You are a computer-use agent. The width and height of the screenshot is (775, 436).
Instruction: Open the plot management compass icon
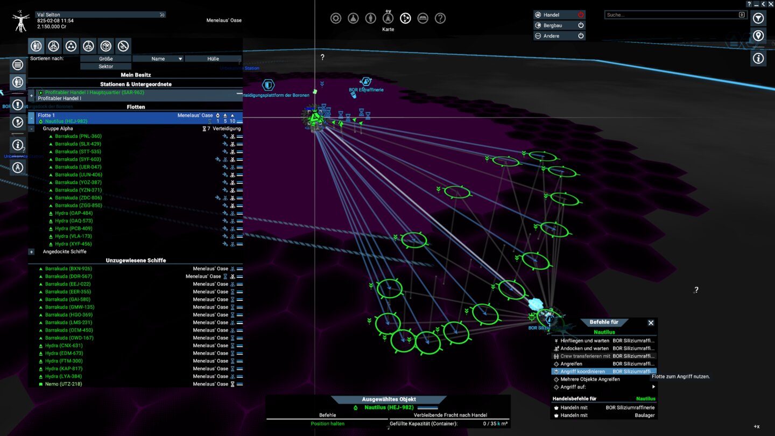point(18,167)
